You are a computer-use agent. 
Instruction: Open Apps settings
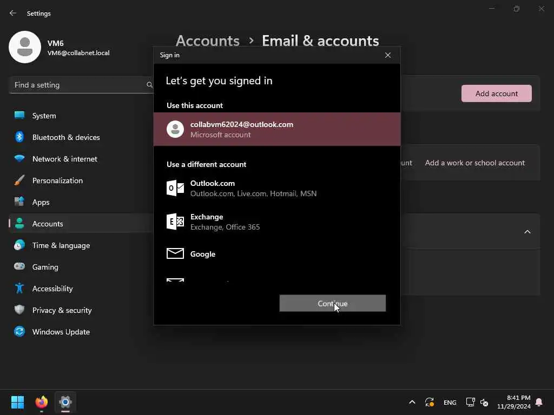pos(81,202)
